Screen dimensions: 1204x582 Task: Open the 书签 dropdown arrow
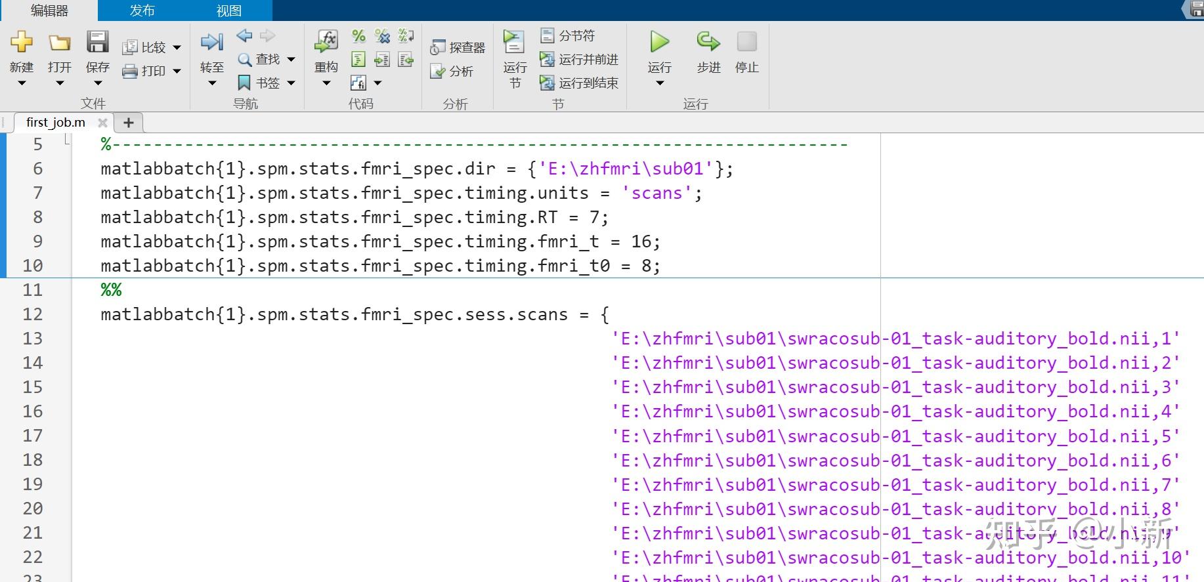291,83
